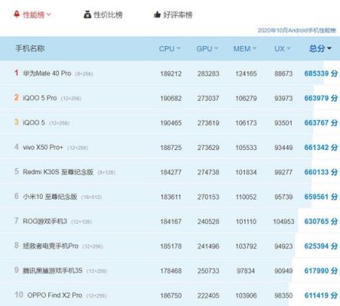This screenshot has height=306, width=340.
Task: Click UX score 93973
Action: click(x=283, y=99)
